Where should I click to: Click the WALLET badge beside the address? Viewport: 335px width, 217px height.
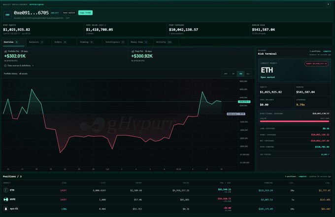click(55, 13)
